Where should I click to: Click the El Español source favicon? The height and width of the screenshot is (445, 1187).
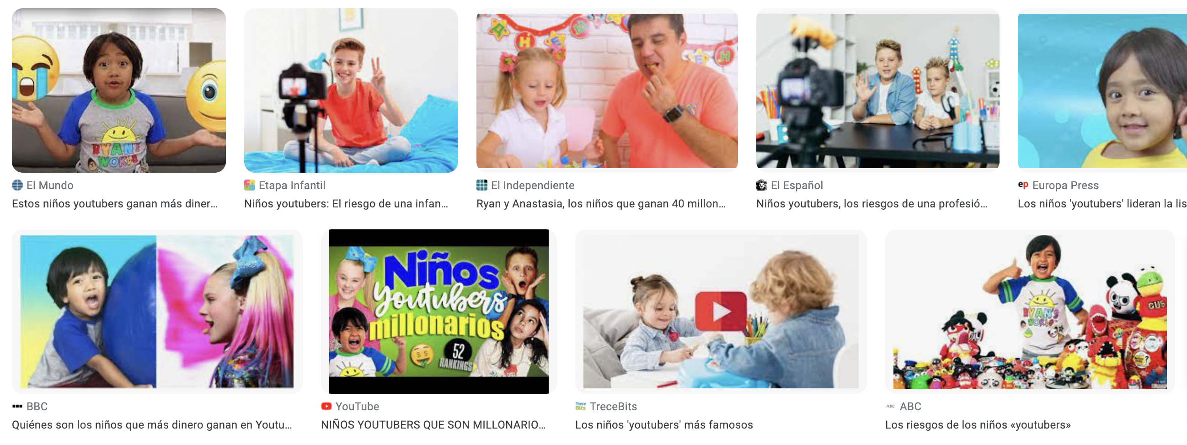[x=761, y=185]
